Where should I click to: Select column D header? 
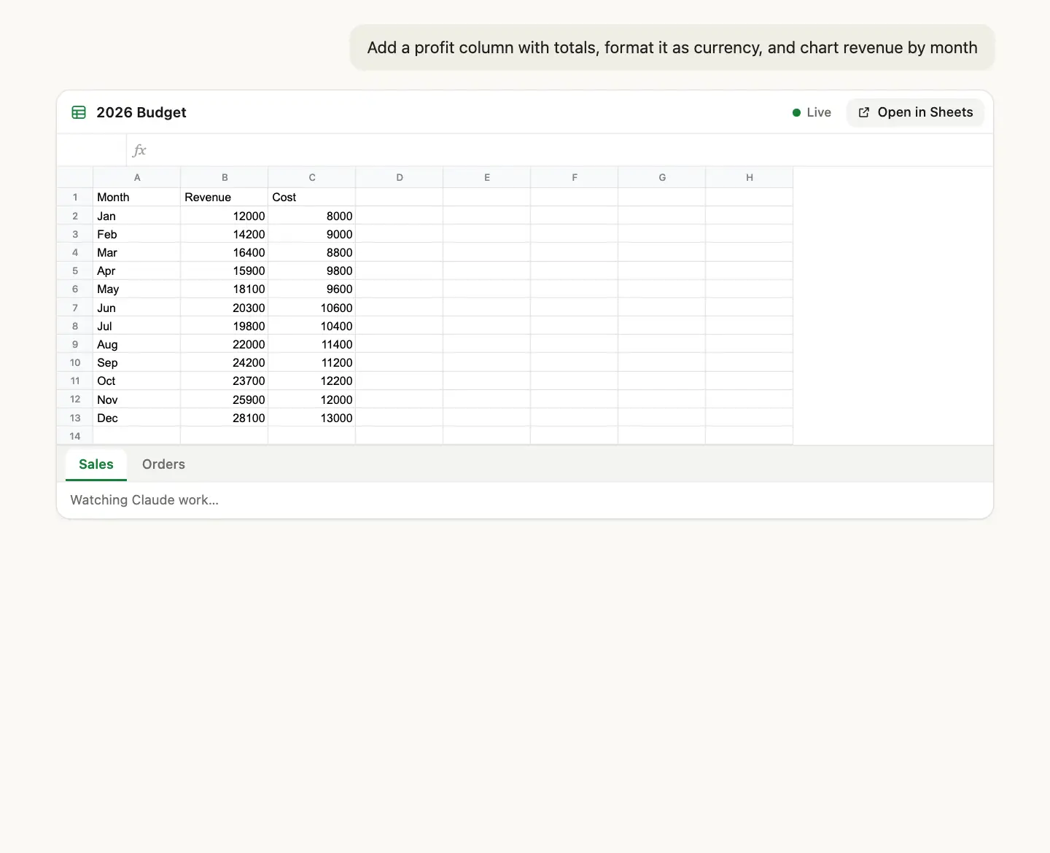tap(400, 177)
